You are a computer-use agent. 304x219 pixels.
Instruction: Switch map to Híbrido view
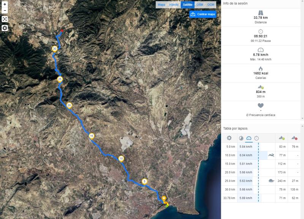click(174, 5)
